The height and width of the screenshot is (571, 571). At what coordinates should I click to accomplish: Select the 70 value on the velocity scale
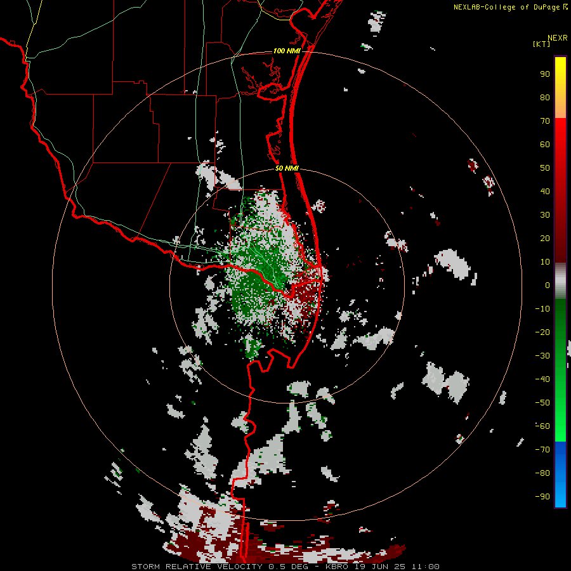pos(545,121)
